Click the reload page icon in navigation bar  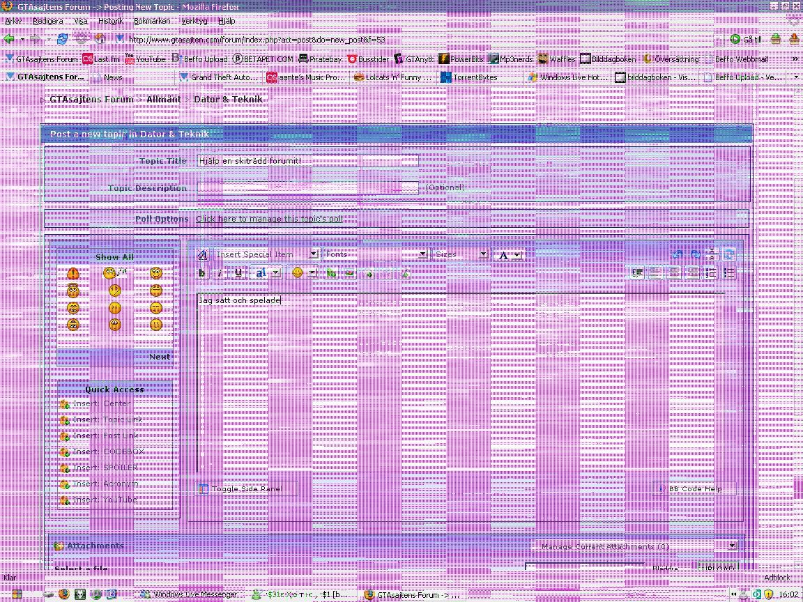(63, 40)
